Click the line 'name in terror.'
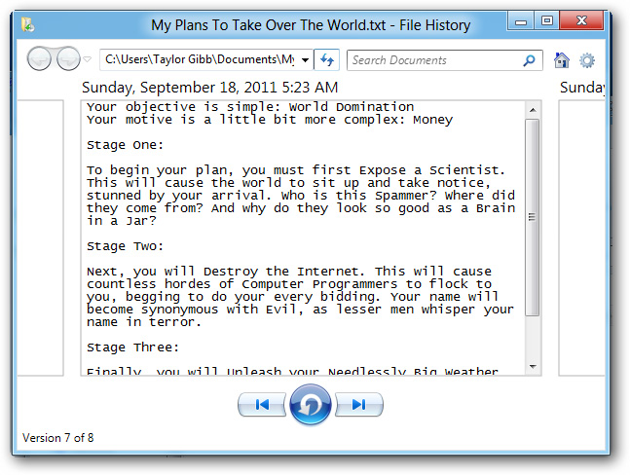Image resolution: width=630 pixels, height=475 pixels. tap(144, 322)
